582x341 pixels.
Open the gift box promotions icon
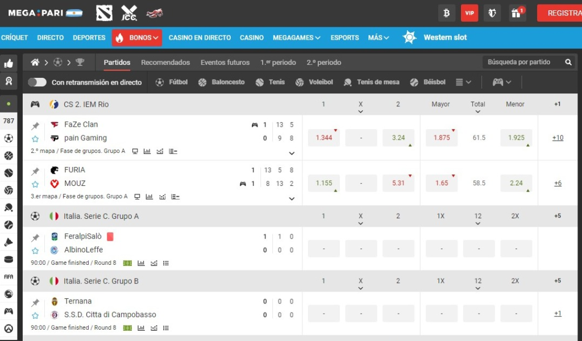click(516, 14)
